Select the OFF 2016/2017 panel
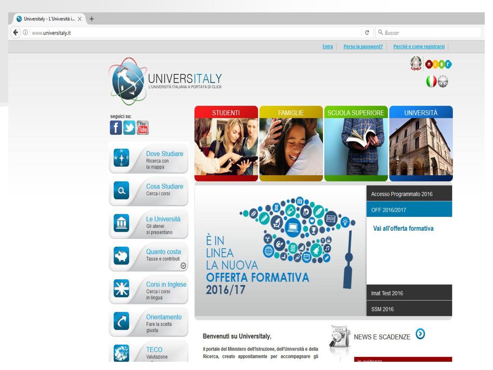 (409, 209)
